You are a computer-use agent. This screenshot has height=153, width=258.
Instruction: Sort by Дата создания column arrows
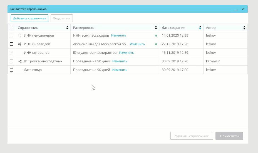click(200, 28)
